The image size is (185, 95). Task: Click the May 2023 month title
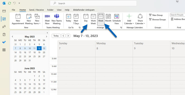(30, 36)
